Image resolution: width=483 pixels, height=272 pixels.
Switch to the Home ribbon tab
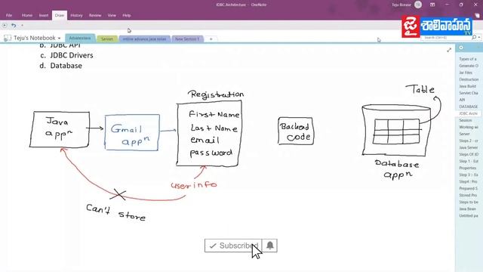pos(27,15)
